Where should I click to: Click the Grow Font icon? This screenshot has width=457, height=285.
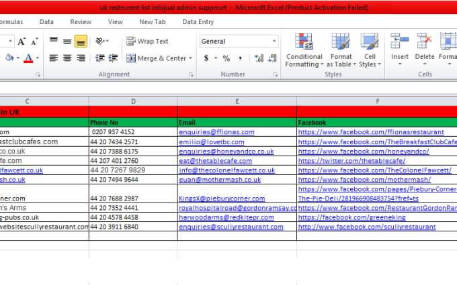coord(22,42)
